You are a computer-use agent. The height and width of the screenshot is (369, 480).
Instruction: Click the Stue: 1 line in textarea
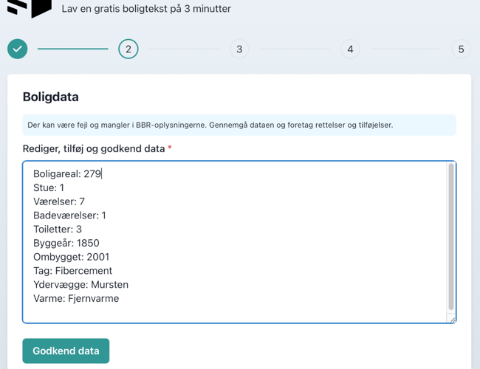point(49,188)
